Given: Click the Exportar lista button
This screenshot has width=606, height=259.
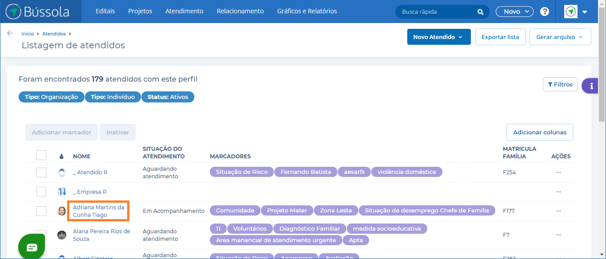Looking at the screenshot, I should pyautogui.click(x=500, y=37).
